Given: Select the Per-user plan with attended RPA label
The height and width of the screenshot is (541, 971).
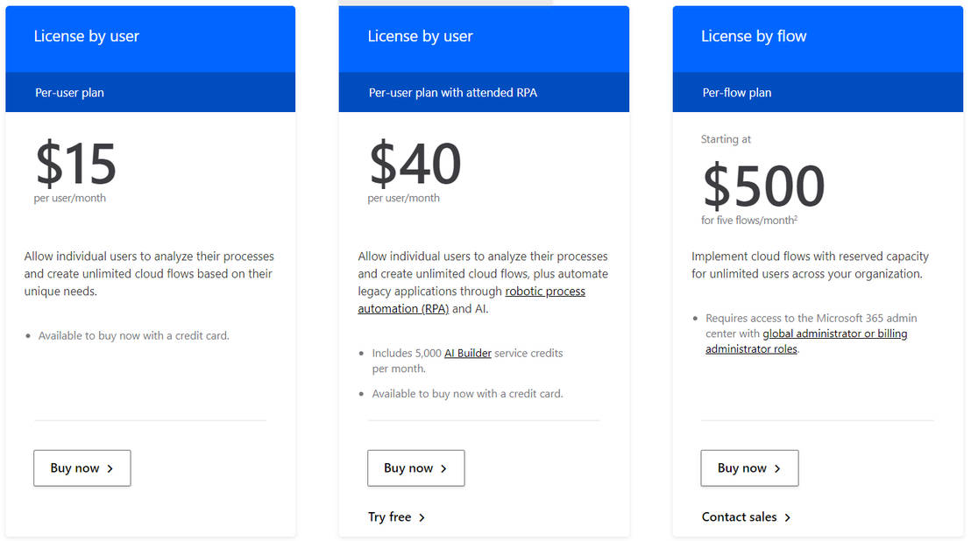Looking at the screenshot, I should (452, 92).
